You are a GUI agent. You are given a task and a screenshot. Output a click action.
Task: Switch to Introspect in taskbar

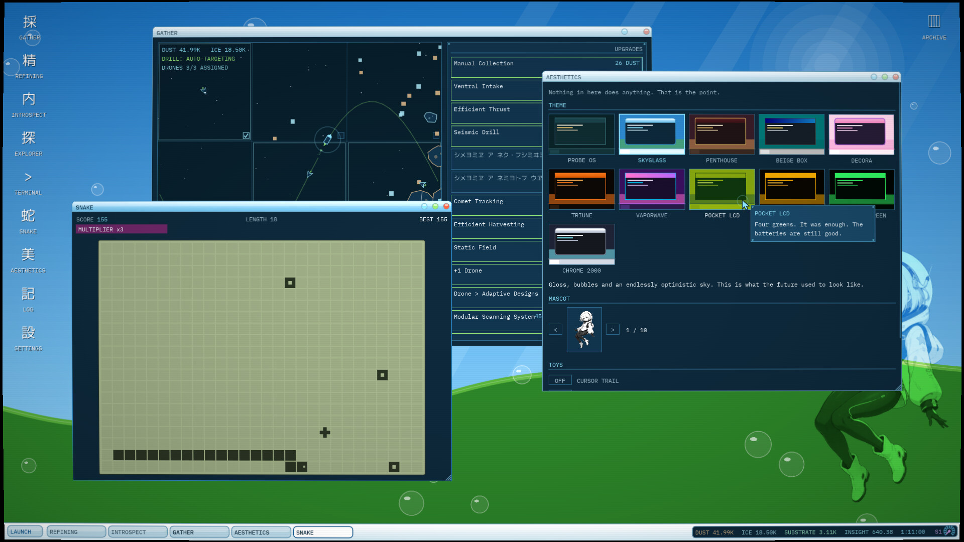(x=138, y=532)
